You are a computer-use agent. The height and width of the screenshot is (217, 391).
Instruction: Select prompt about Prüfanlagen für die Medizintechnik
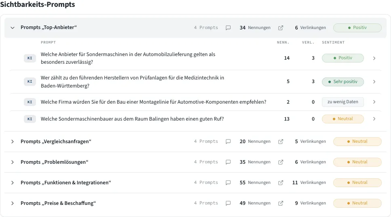pos(132,82)
